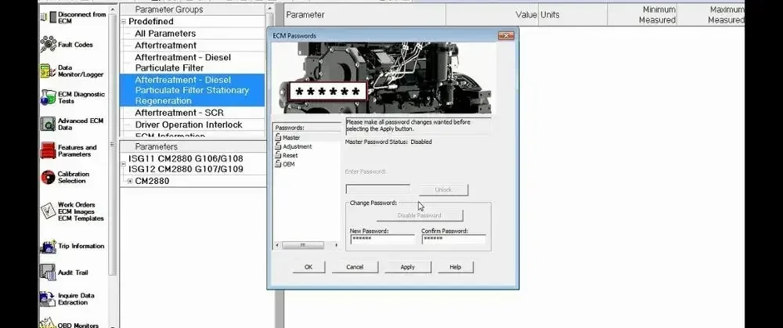Click password list scroll right arrow

tap(336, 245)
